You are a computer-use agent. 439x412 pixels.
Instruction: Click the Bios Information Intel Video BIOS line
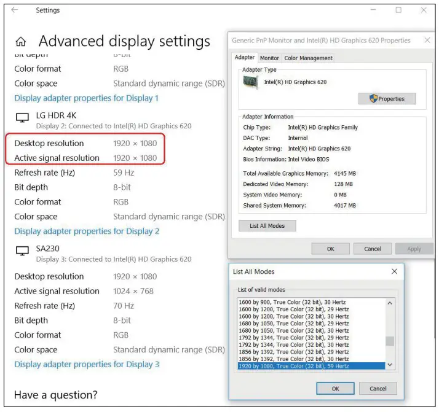click(286, 159)
